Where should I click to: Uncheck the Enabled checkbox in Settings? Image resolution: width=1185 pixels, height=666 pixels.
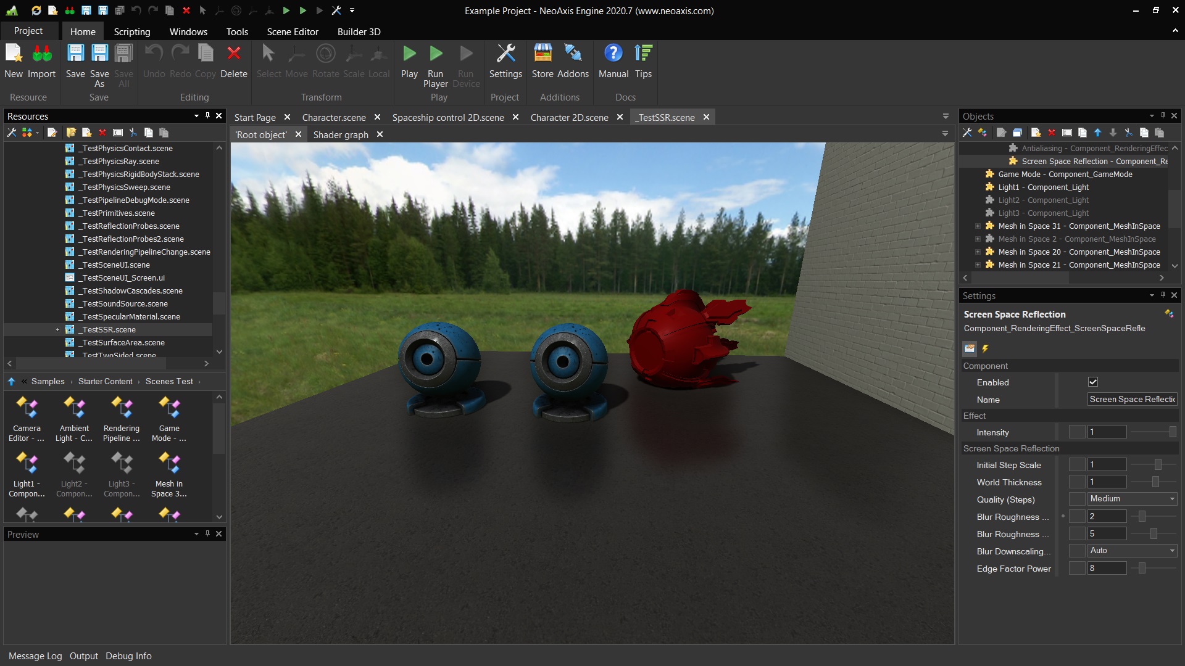1093,382
